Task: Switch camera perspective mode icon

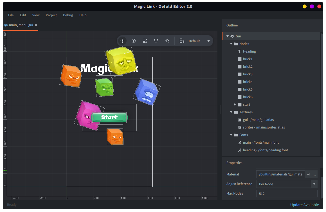Action: coord(156,41)
